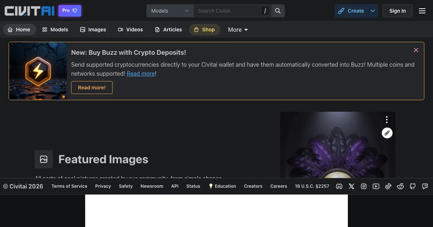The image size is (433, 227).
Task: Switch to the Images tab
Action: pos(93,30)
